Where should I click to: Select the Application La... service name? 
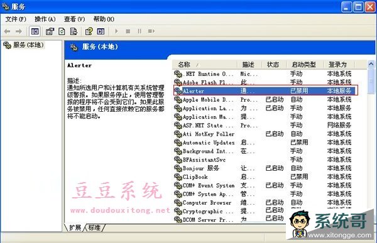click(208, 108)
